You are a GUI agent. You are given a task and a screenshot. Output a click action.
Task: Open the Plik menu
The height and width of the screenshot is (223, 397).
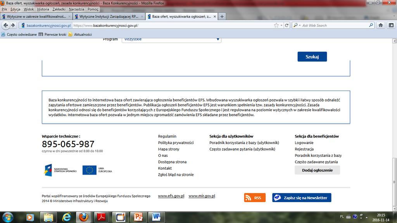pos(4,9)
